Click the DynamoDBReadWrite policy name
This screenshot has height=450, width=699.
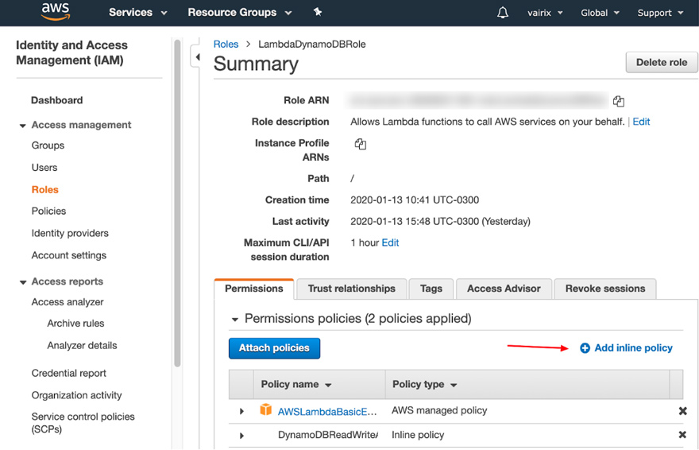tap(327, 435)
